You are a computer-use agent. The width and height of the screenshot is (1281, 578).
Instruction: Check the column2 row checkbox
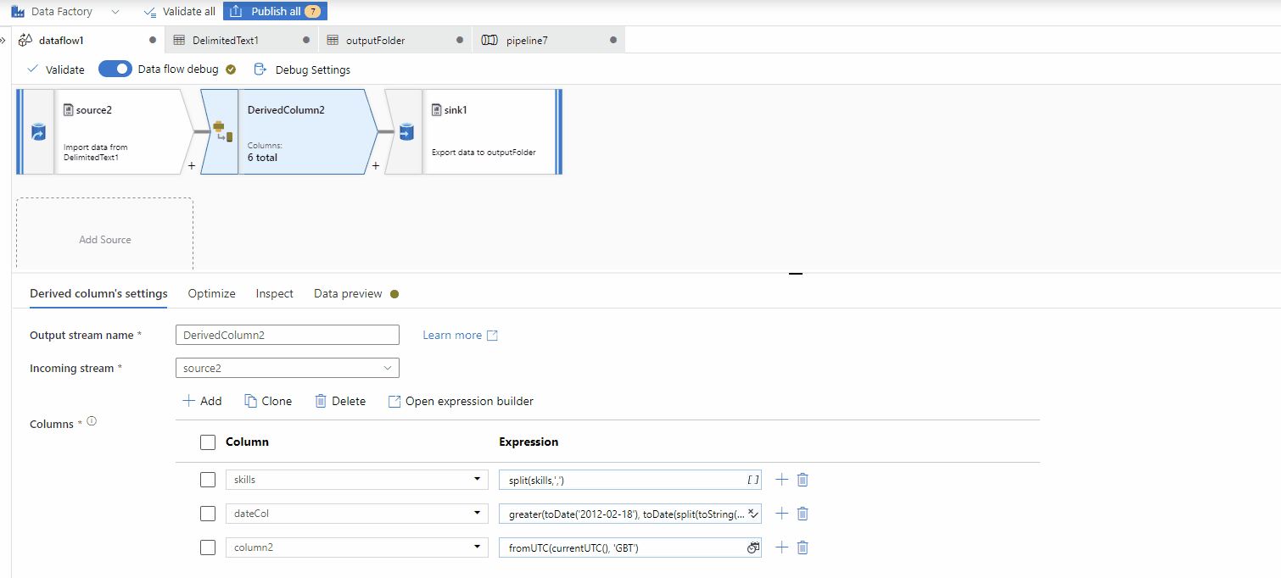tap(208, 547)
